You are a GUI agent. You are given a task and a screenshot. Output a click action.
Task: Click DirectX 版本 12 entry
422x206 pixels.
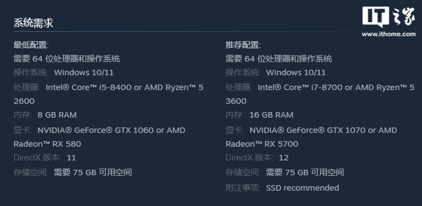(x=257, y=158)
